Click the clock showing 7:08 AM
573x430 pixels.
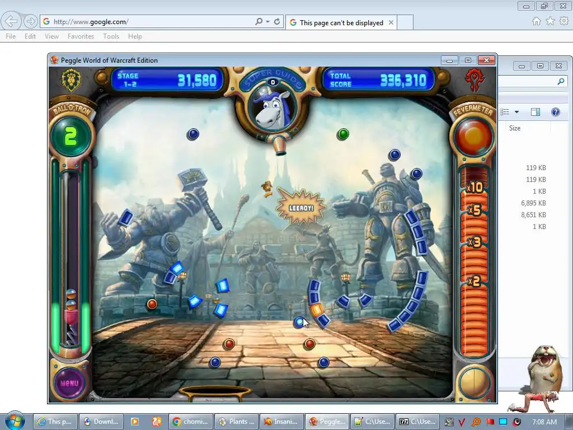click(x=544, y=422)
